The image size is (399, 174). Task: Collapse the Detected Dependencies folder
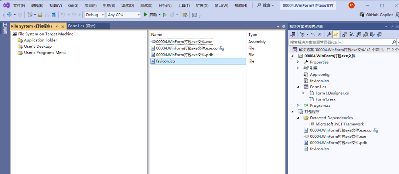[x=298, y=118]
